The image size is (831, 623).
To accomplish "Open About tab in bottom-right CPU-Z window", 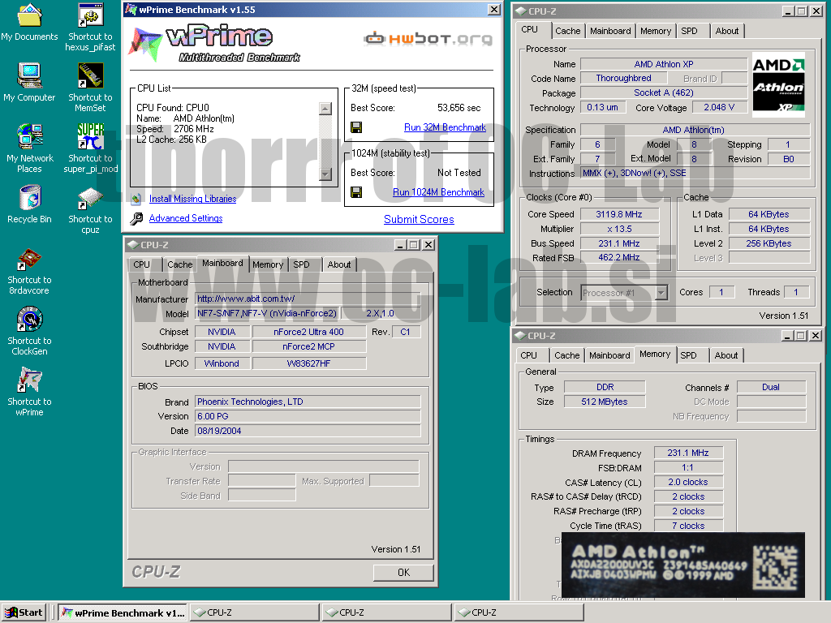I will [x=726, y=355].
